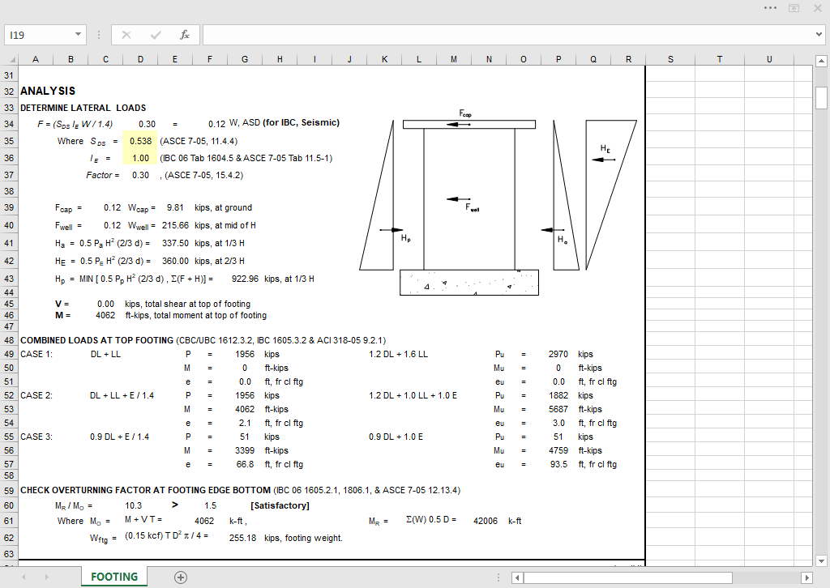Click the Pu value 2970

click(558, 354)
